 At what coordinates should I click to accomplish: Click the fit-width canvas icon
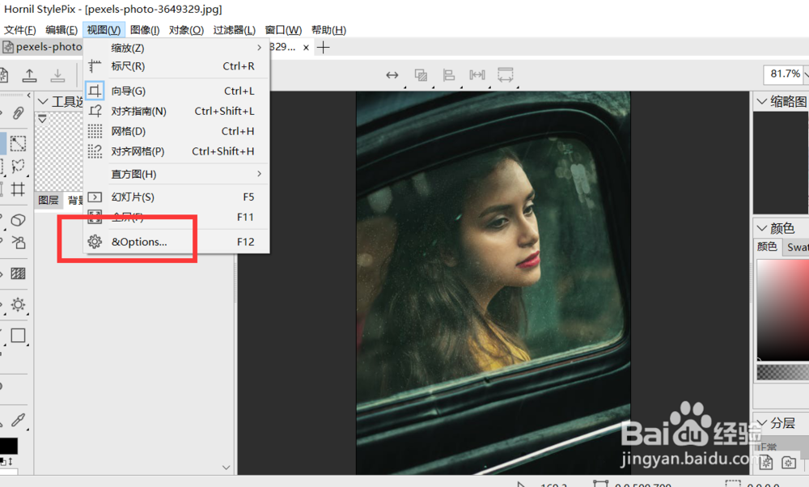pyautogui.click(x=505, y=75)
